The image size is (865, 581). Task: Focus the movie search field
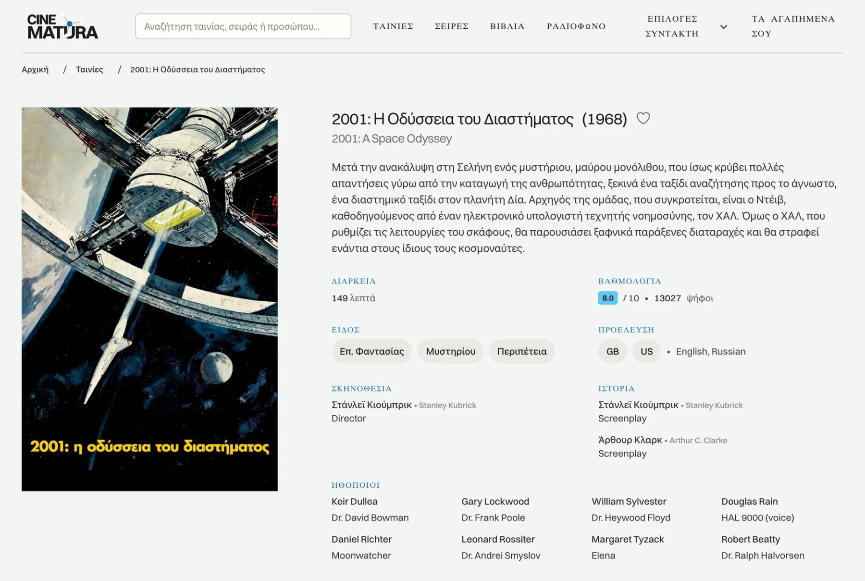tap(243, 26)
